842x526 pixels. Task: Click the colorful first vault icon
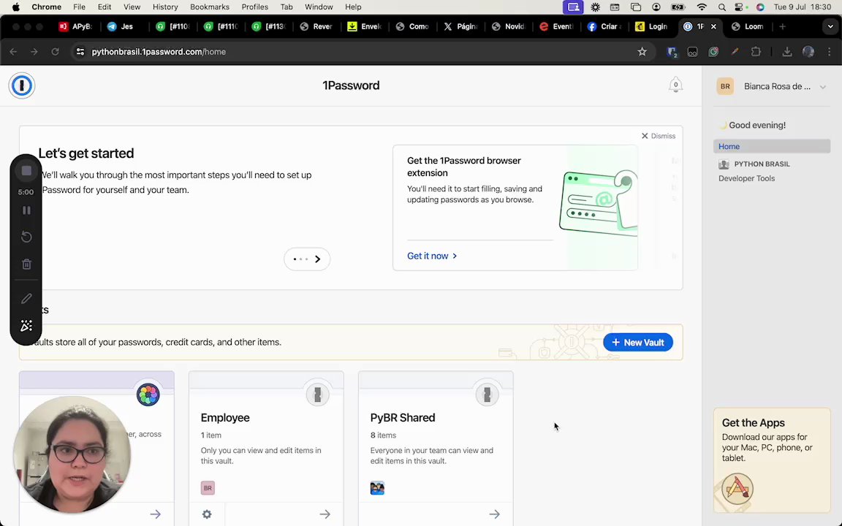click(x=148, y=395)
